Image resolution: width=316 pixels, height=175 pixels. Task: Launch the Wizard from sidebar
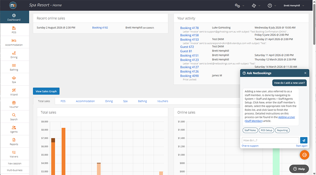(x=14, y=92)
